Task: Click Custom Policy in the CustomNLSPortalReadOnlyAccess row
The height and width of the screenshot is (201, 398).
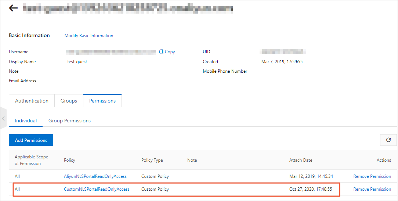Action: coord(155,189)
